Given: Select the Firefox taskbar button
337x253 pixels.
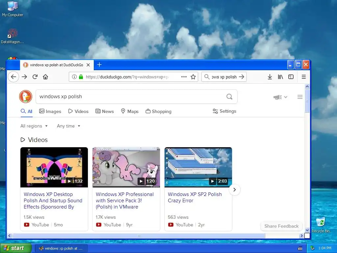Looking at the screenshot, I should point(61,248).
